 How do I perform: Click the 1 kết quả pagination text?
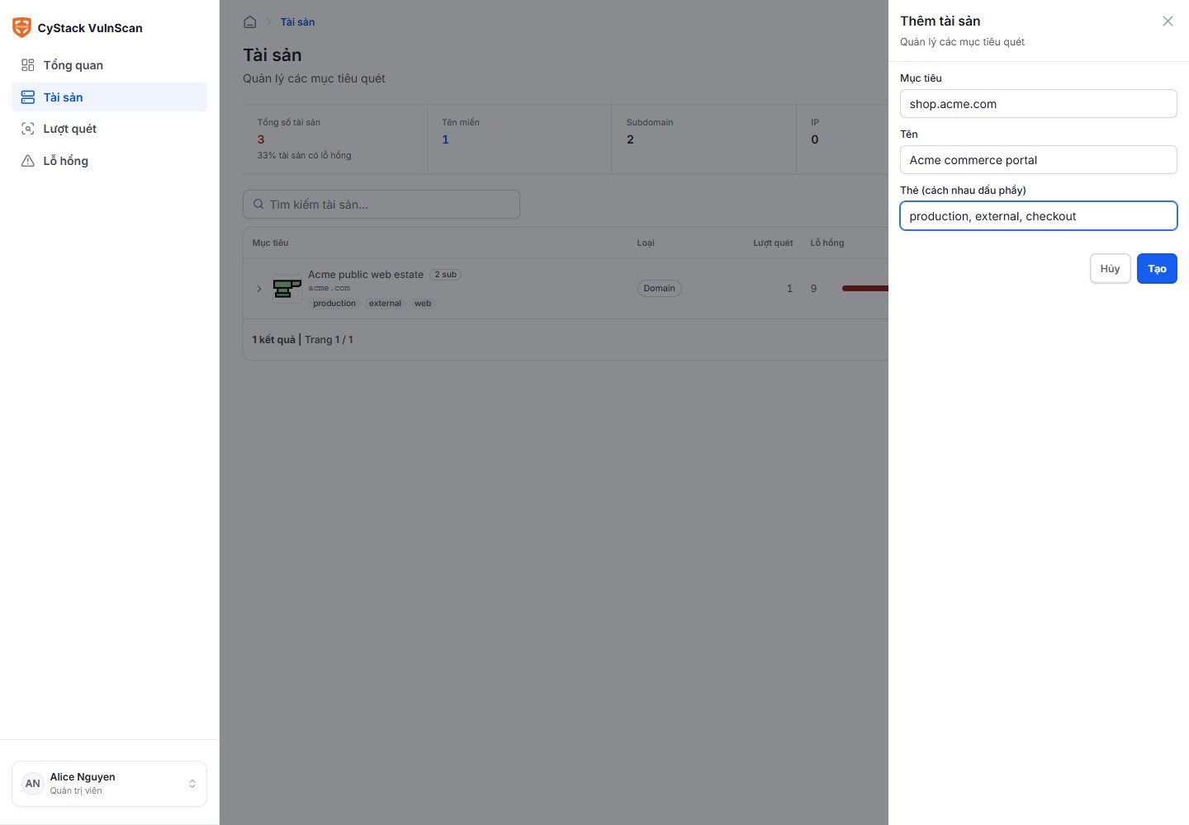click(x=273, y=340)
